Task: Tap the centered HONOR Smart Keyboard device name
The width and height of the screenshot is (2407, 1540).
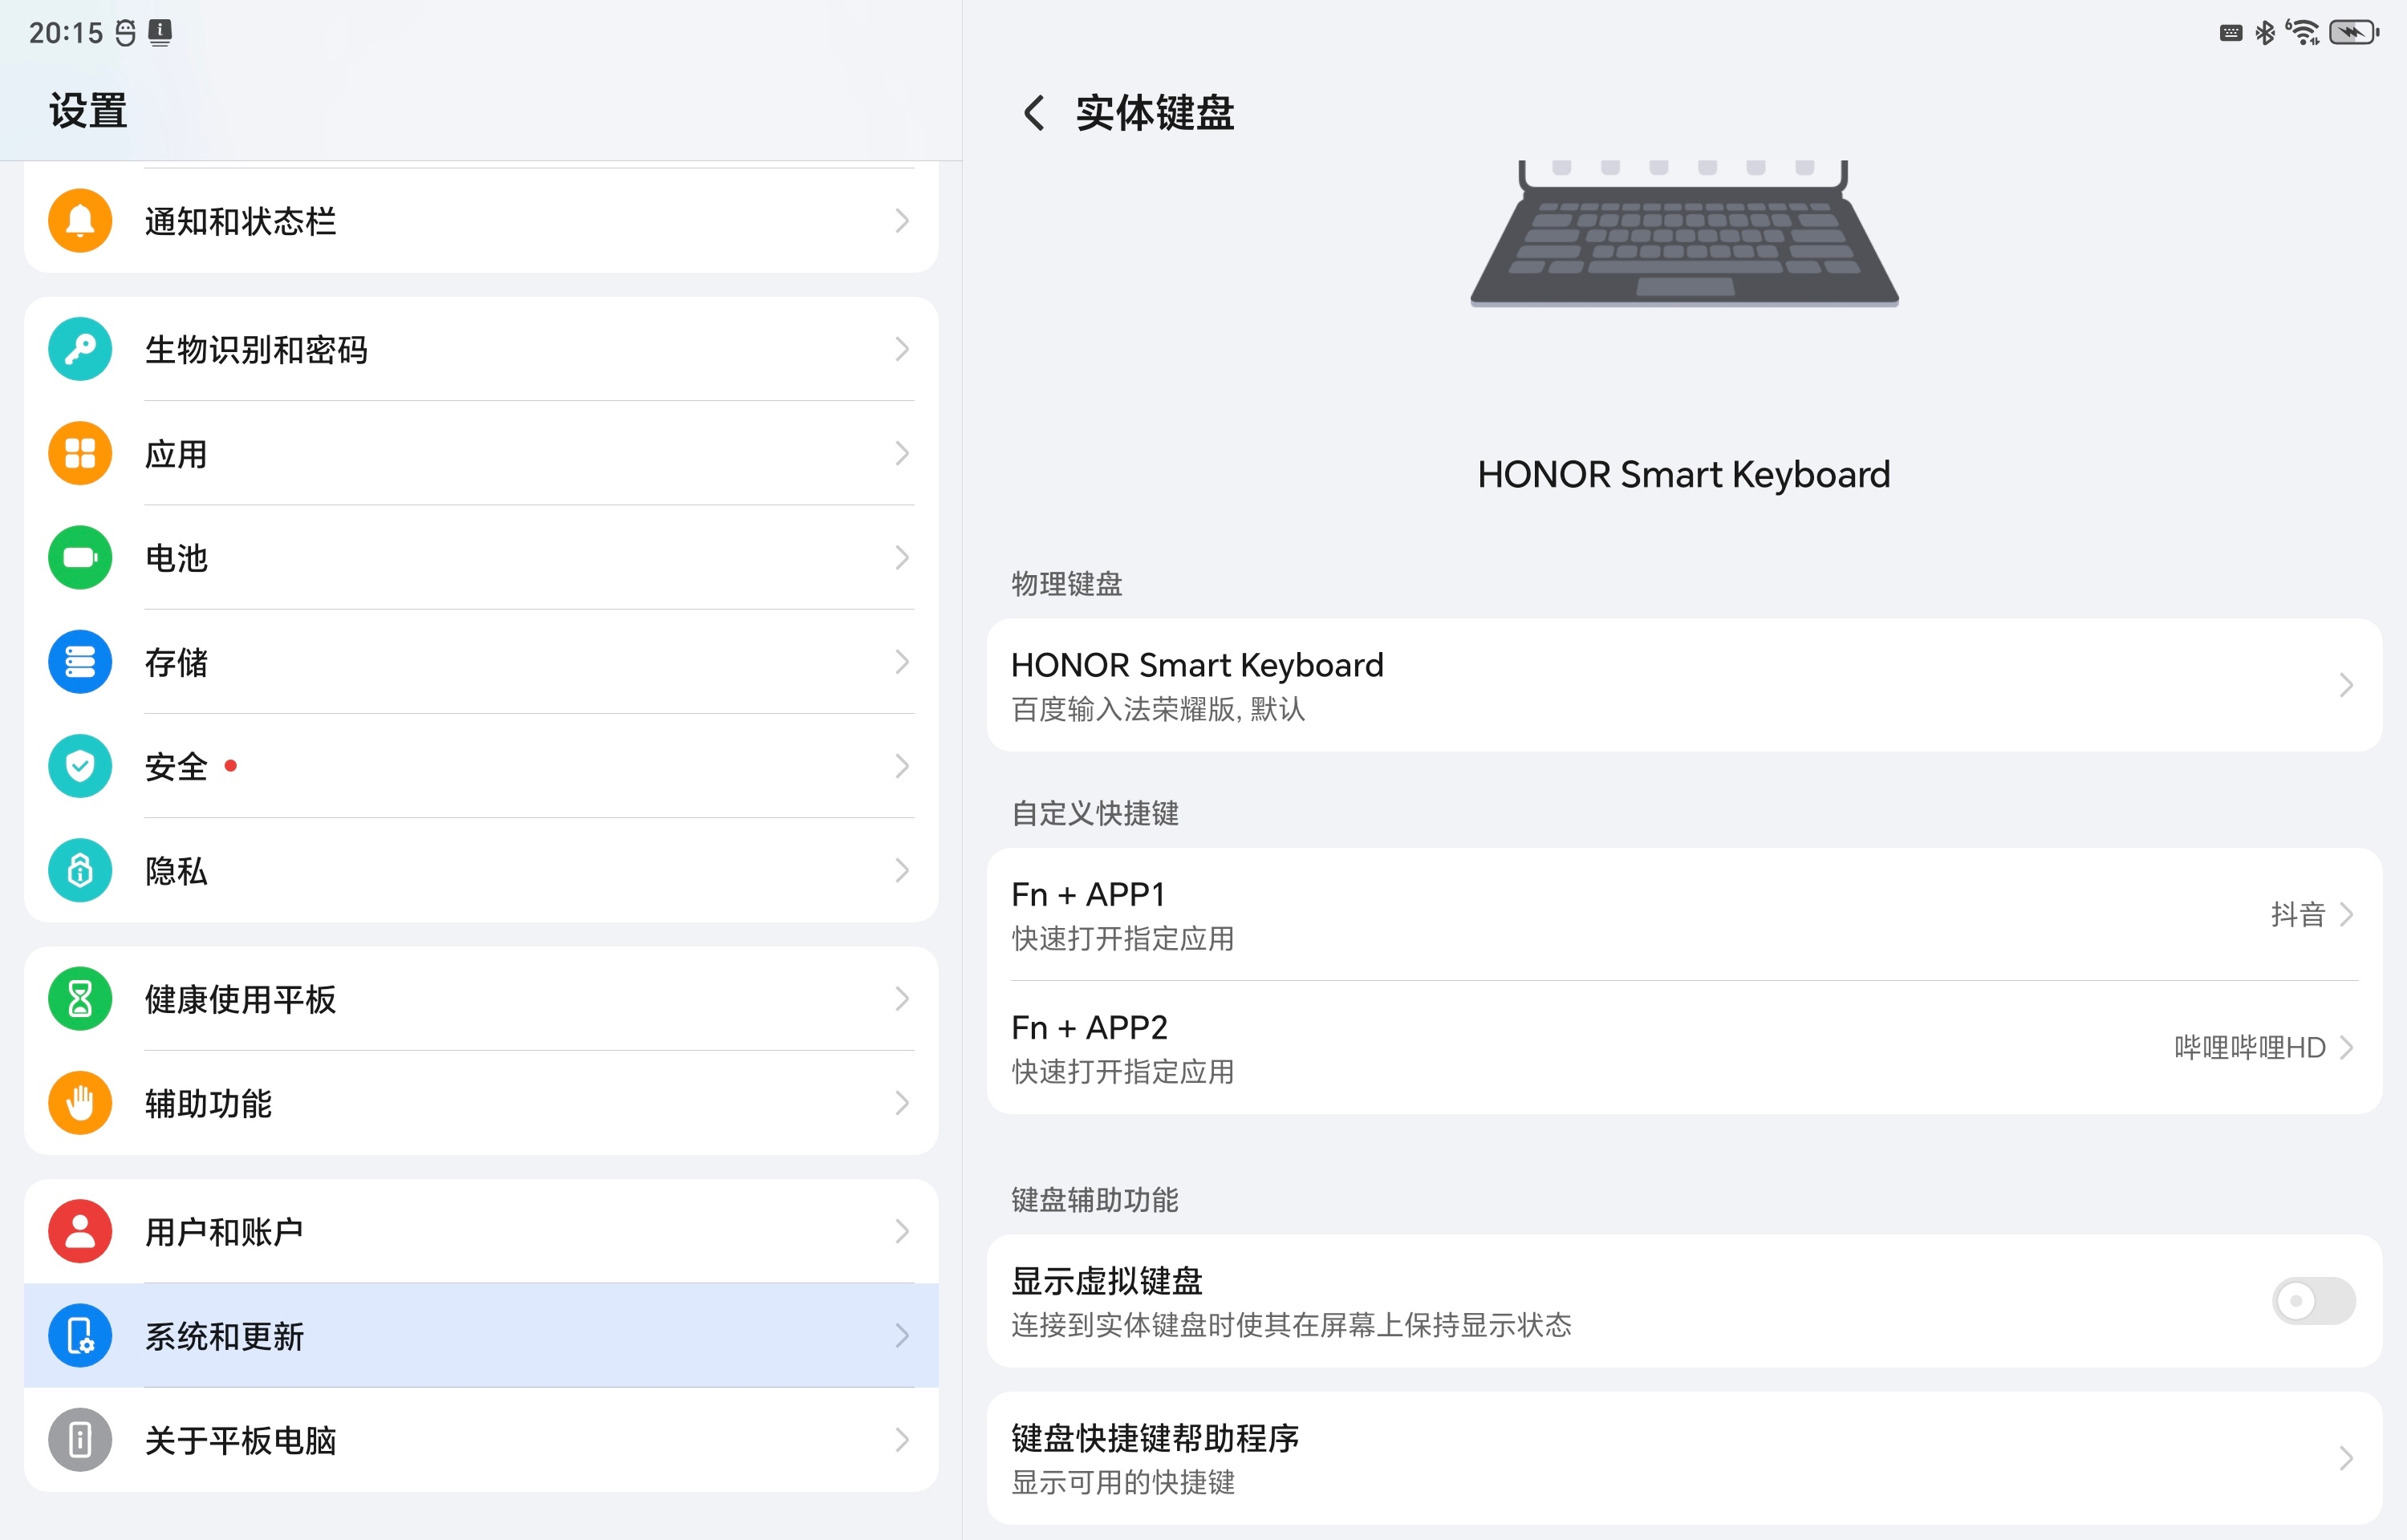Action: point(1684,474)
